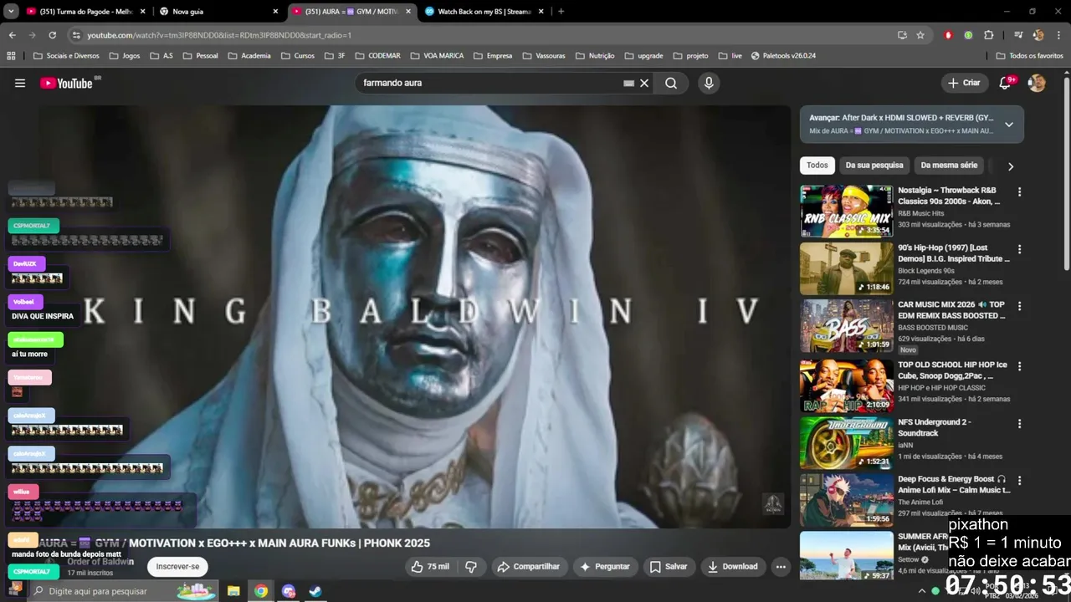Open options for TOP OLD SCHOOL HIP HOP video
Image resolution: width=1071 pixels, height=602 pixels.
point(1019,366)
